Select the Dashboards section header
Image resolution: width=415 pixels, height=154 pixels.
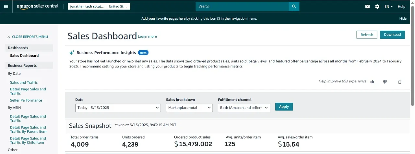pos(29,48)
